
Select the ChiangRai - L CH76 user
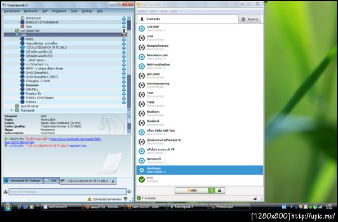38,81
